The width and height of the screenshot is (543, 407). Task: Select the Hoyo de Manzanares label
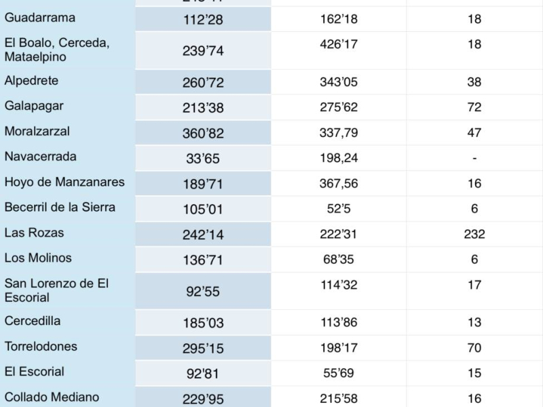click(64, 182)
